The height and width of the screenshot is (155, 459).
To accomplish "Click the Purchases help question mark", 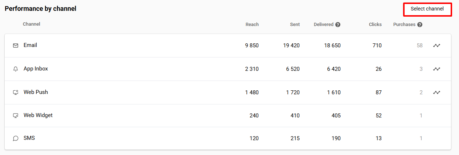I will (420, 25).
